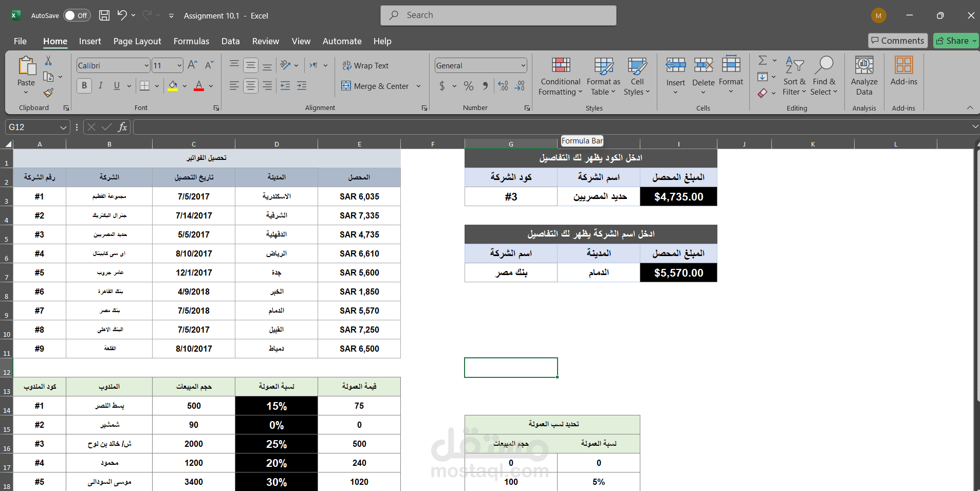The height and width of the screenshot is (491, 980).
Task: Open Format as Table gallery
Action: tap(603, 76)
